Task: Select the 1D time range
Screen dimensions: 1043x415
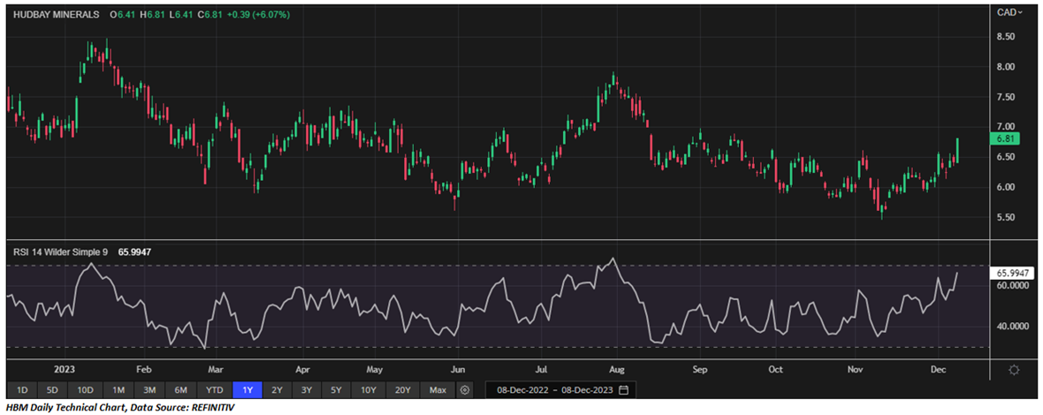Action: 22,389
